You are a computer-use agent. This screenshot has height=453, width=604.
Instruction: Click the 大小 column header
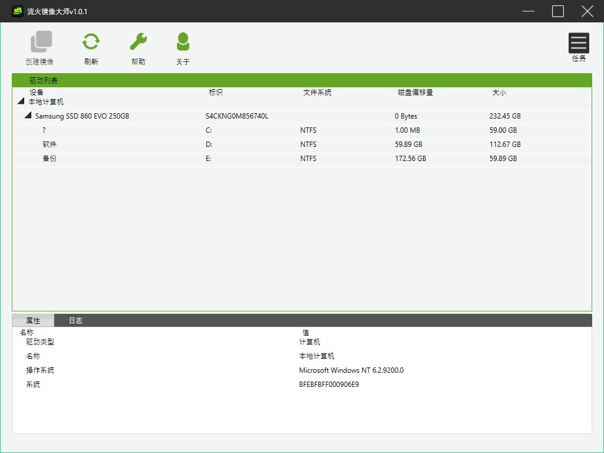tap(499, 93)
